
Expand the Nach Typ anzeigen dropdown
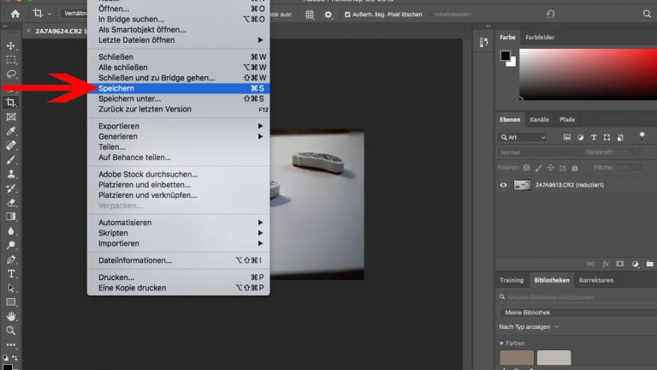pos(529,326)
